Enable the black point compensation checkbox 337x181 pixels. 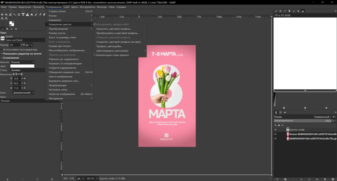95,55
